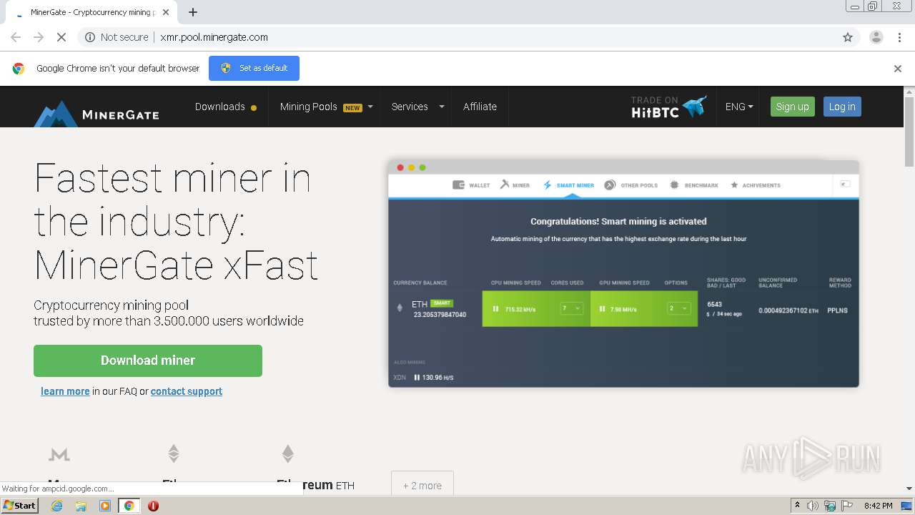Open the Opera taskbar icon
The image size is (915, 515).
[x=153, y=506]
